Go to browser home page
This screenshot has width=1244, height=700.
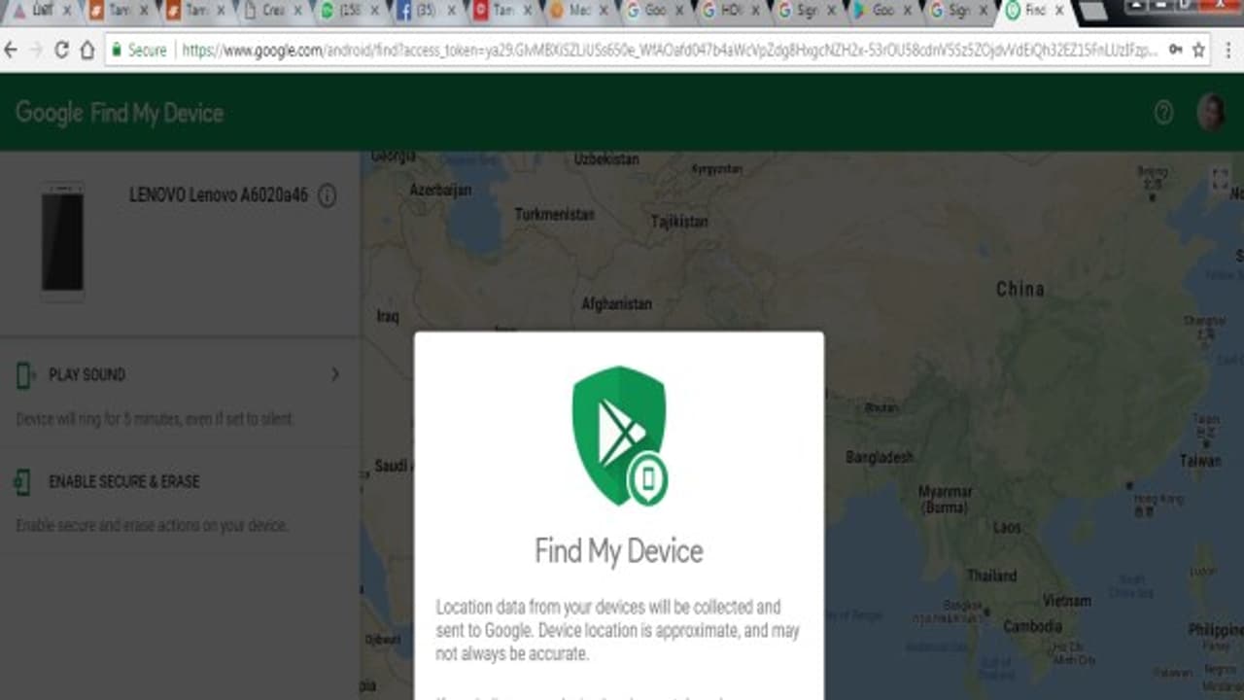tap(86, 50)
